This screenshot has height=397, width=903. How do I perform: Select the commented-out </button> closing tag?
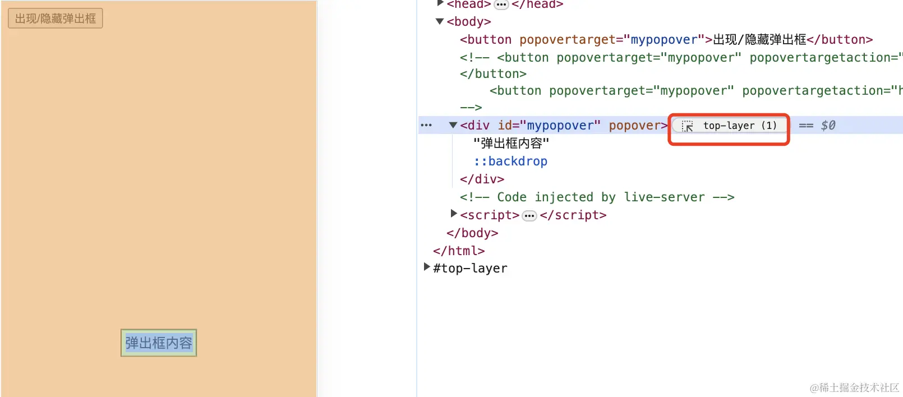493,74
